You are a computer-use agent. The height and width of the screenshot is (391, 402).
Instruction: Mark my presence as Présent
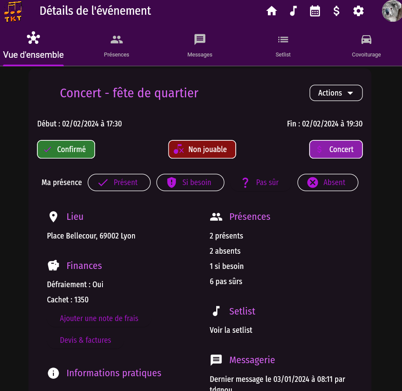pyautogui.click(x=119, y=182)
